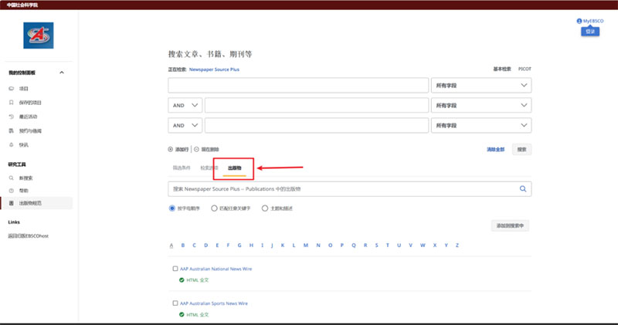
Task: Collapse the 我的控制面板 section chevron
Action: coord(62,73)
